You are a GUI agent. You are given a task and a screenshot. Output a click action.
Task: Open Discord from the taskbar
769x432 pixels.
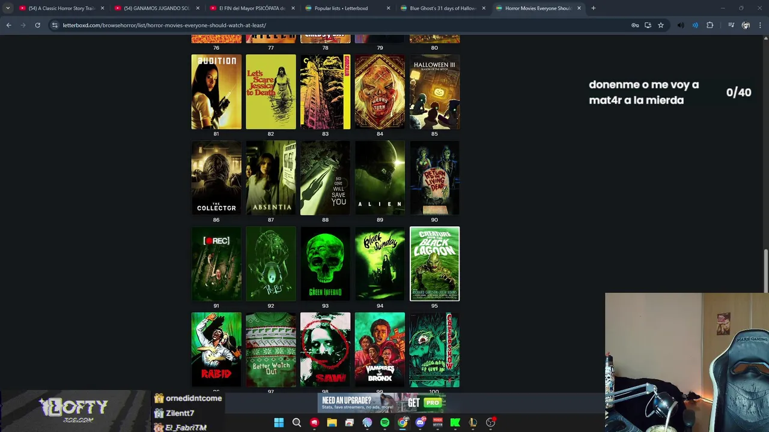pyautogui.click(x=420, y=422)
